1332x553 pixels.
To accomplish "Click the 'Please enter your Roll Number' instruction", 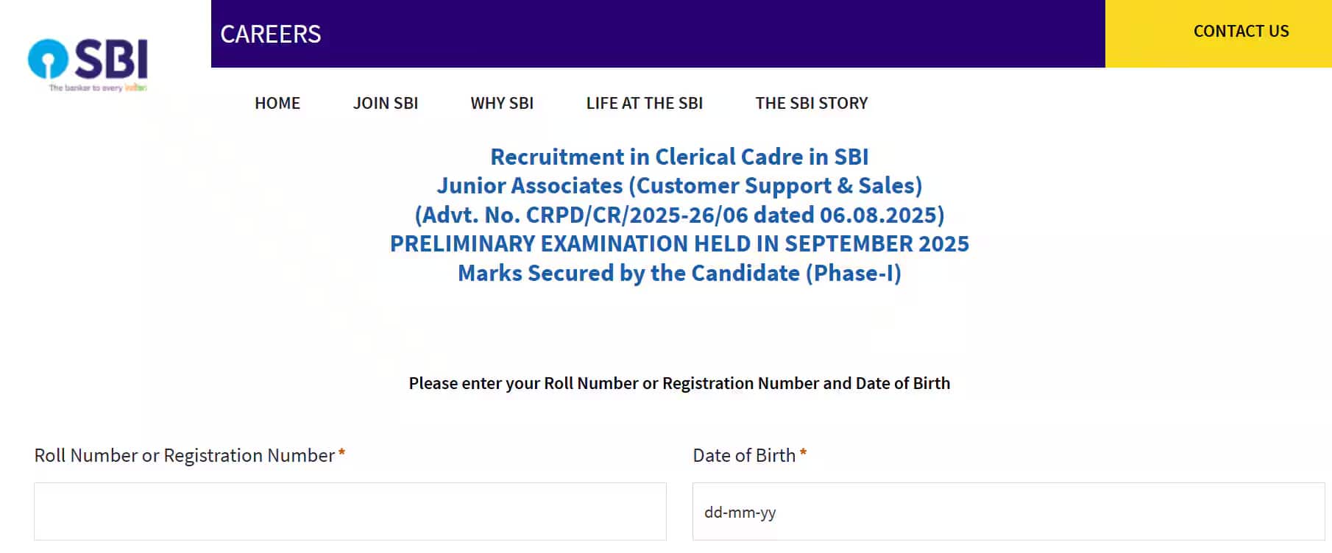I will point(679,383).
